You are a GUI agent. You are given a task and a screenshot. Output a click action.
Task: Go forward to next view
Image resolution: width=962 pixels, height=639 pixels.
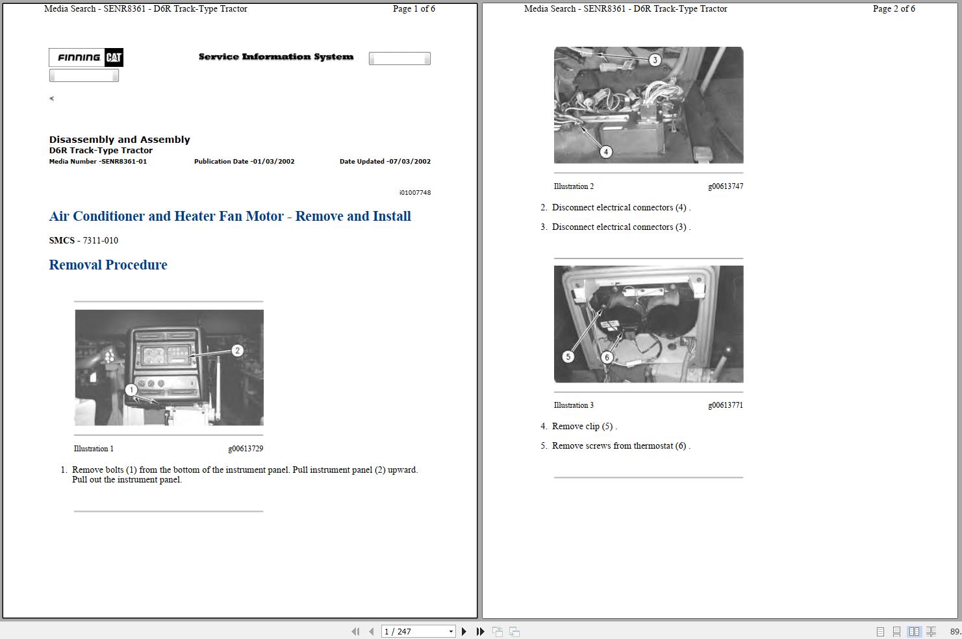[x=514, y=631]
